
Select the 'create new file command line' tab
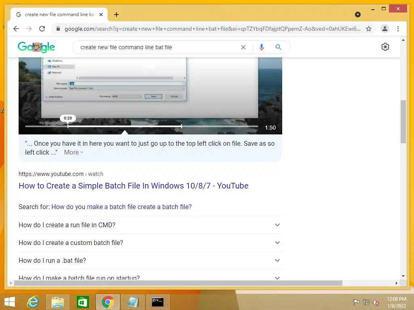pos(59,15)
